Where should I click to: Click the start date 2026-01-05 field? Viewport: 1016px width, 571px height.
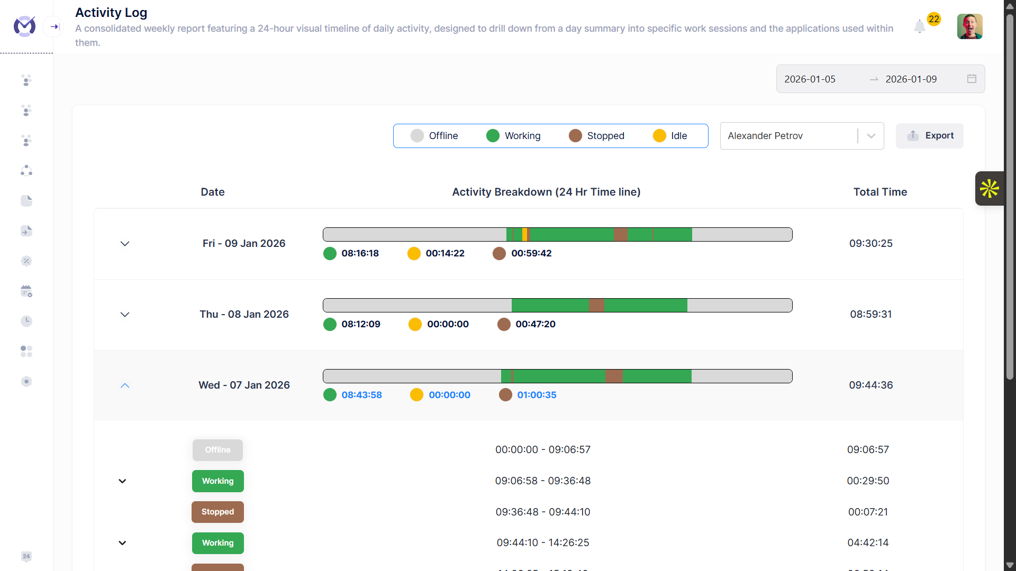pyautogui.click(x=810, y=79)
